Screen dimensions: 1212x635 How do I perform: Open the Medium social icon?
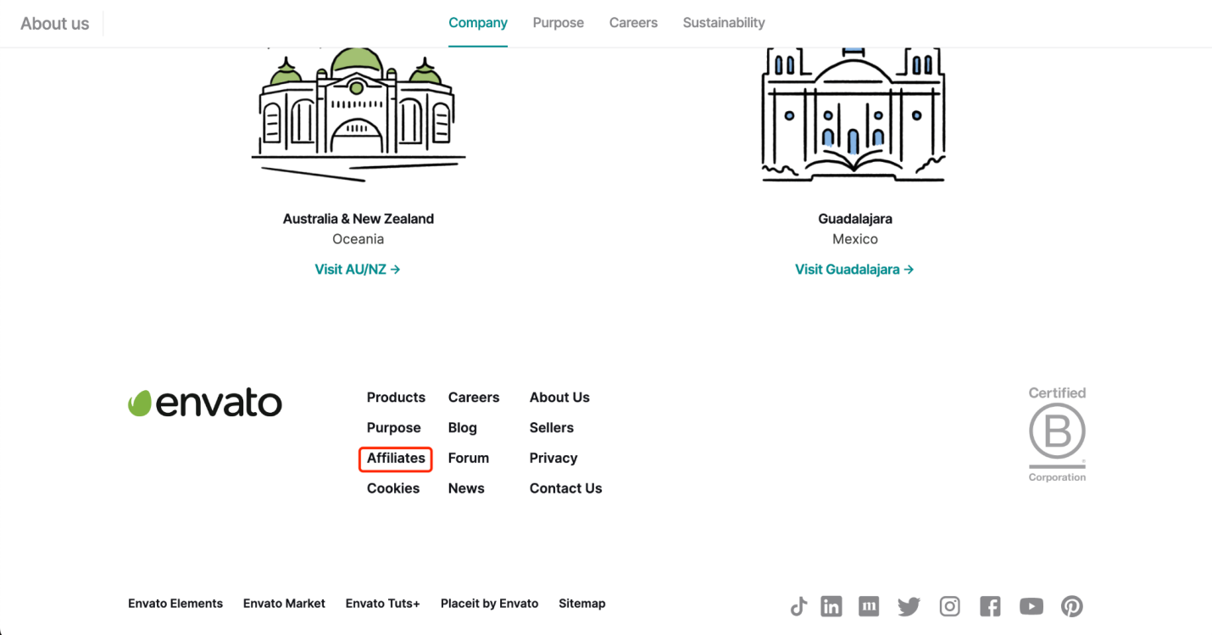pyautogui.click(x=869, y=606)
